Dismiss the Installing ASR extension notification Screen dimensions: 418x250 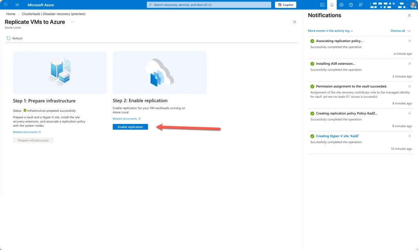tap(409, 64)
